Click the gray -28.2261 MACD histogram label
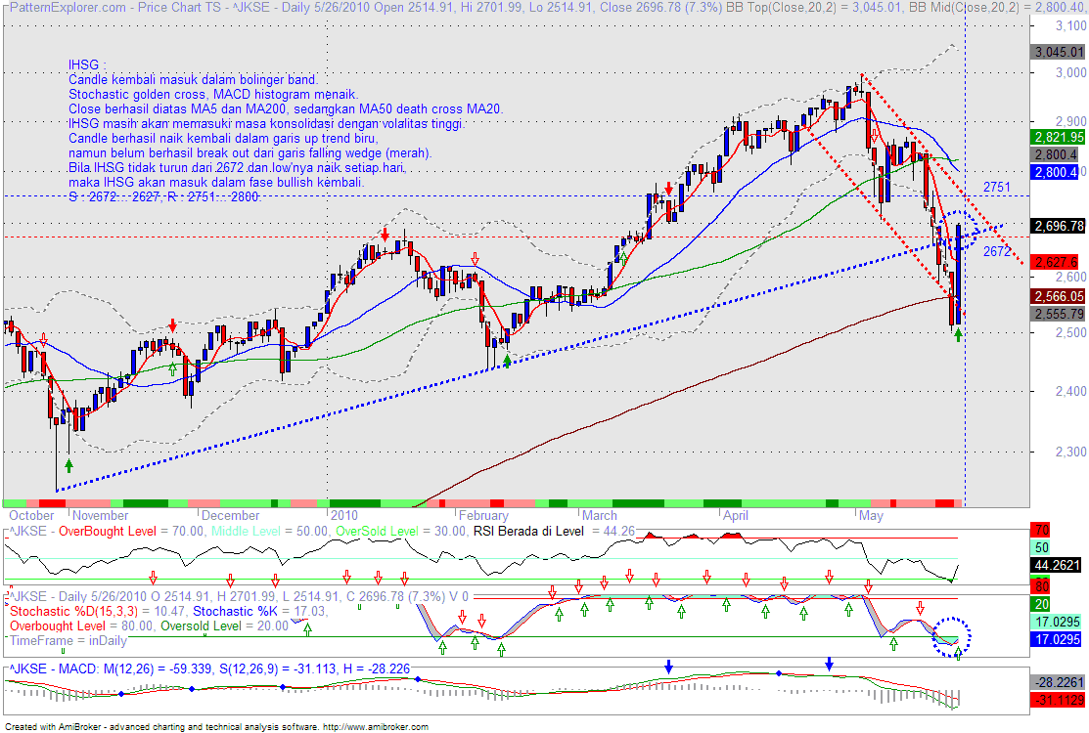 pos(1059,683)
